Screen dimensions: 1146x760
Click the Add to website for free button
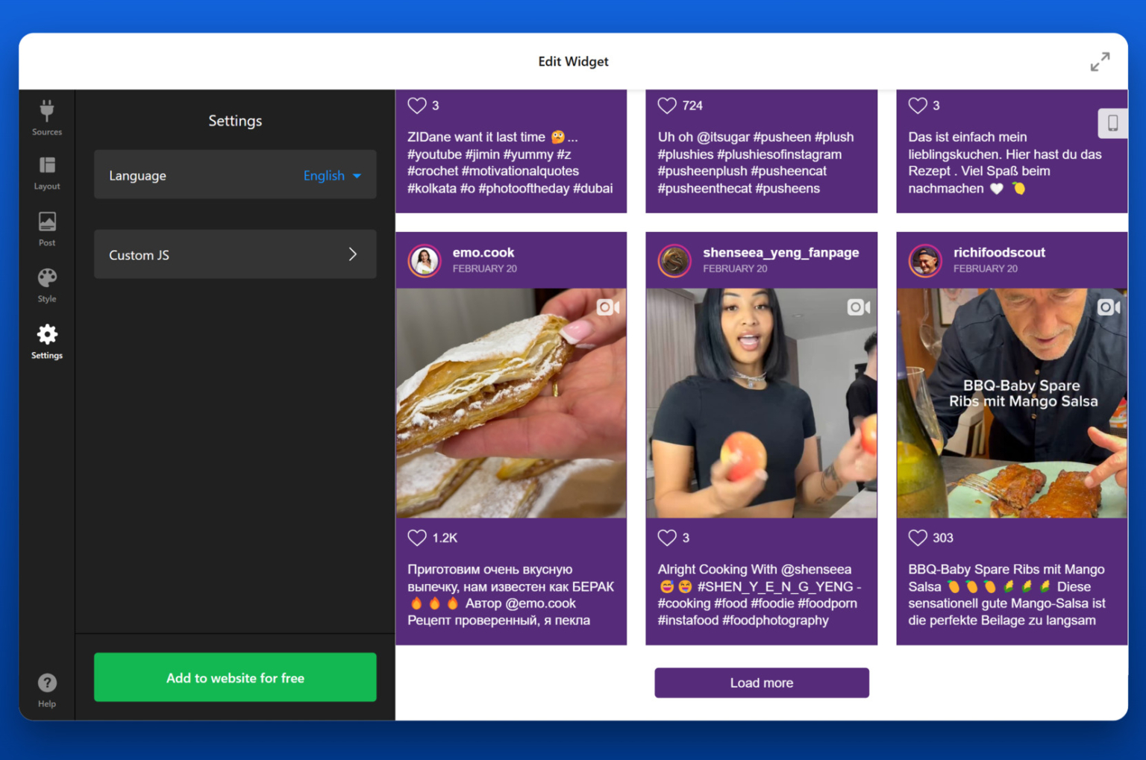234,677
